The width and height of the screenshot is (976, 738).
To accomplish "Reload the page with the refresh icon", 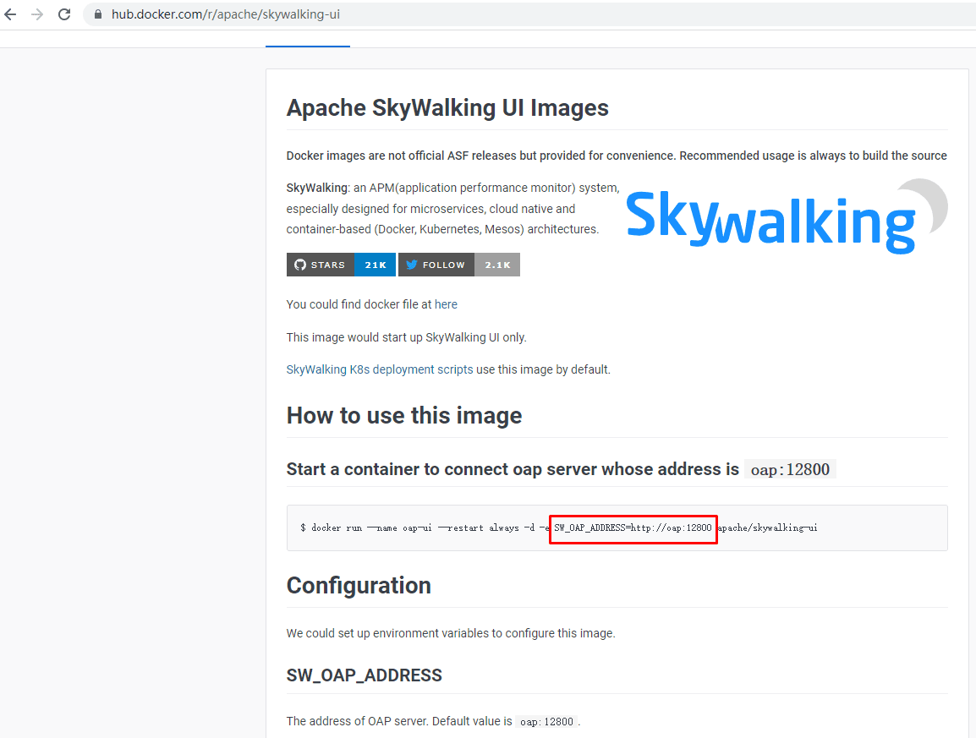I will (64, 14).
